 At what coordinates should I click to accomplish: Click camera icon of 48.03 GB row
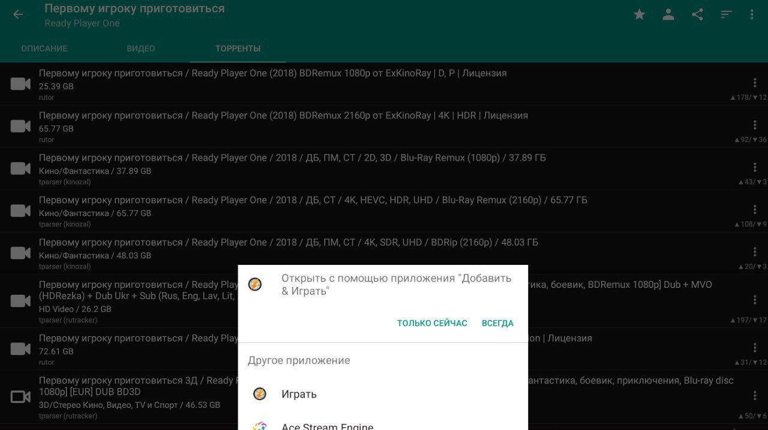[x=20, y=253]
